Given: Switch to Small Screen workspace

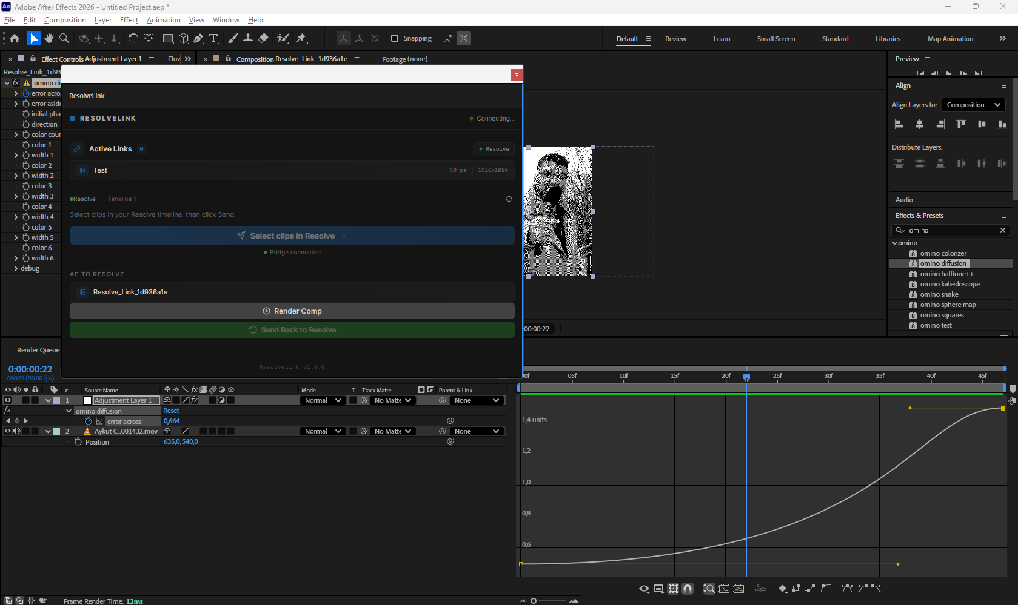Looking at the screenshot, I should click(775, 39).
